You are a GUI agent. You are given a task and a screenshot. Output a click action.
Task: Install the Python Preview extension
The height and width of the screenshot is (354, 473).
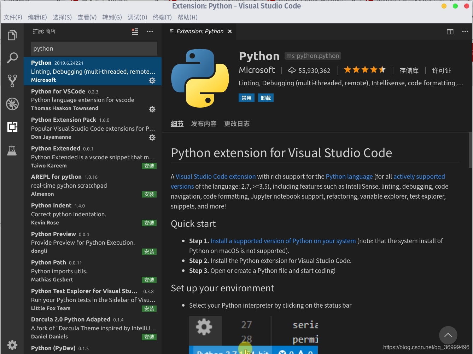[149, 252]
